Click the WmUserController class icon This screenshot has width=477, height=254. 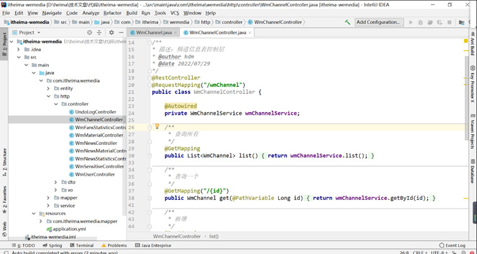[72, 175]
